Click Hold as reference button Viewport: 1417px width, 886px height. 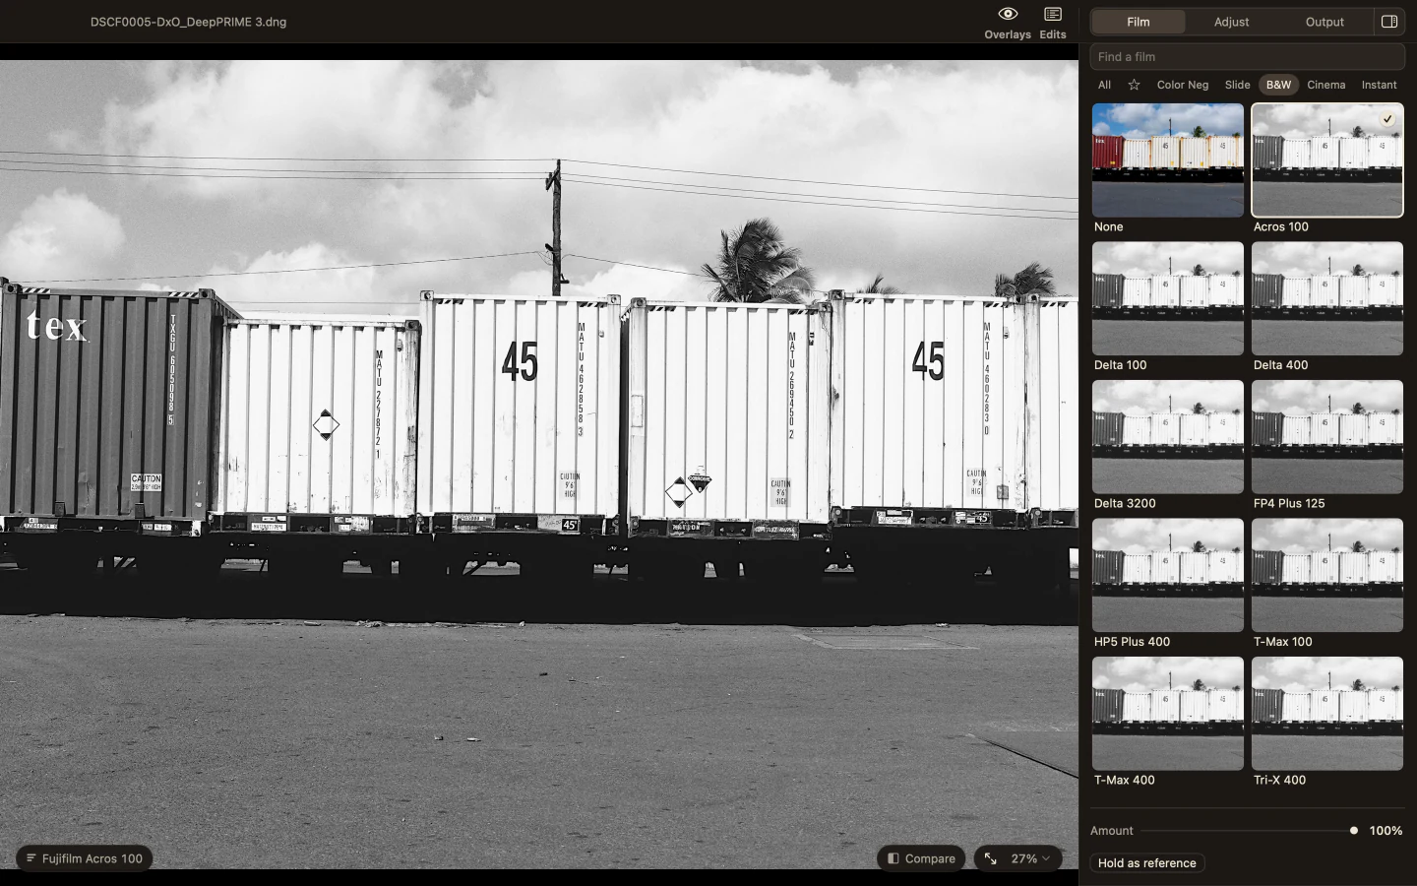point(1147,863)
